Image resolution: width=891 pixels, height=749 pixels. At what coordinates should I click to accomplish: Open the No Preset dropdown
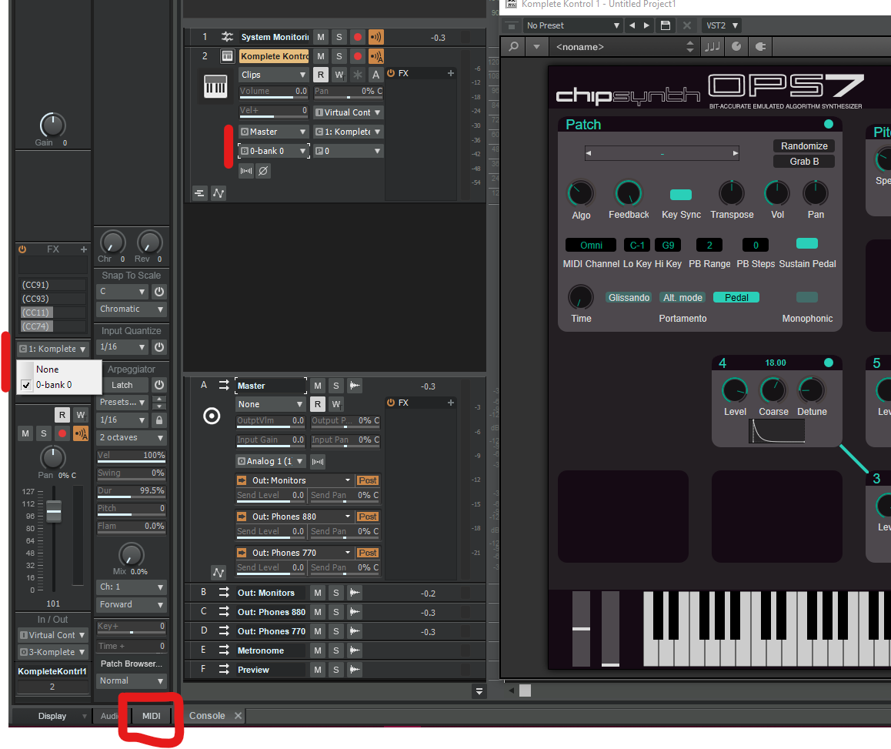pyautogui.click(x=572, y=25)
